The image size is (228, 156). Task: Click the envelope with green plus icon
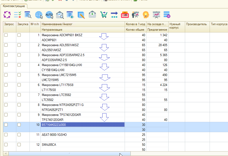(92, 15)
